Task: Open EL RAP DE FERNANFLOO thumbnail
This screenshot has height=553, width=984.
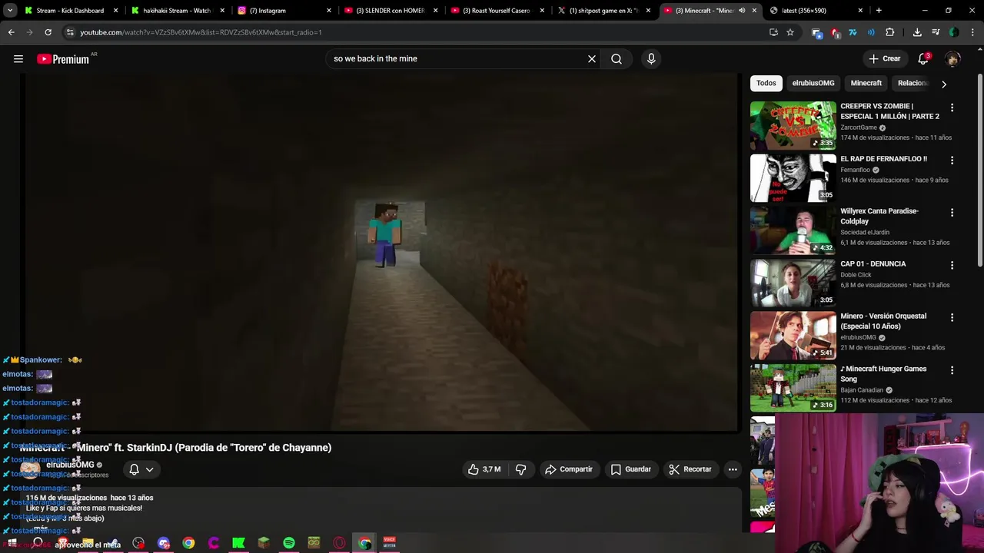Action: coord(793,177)
